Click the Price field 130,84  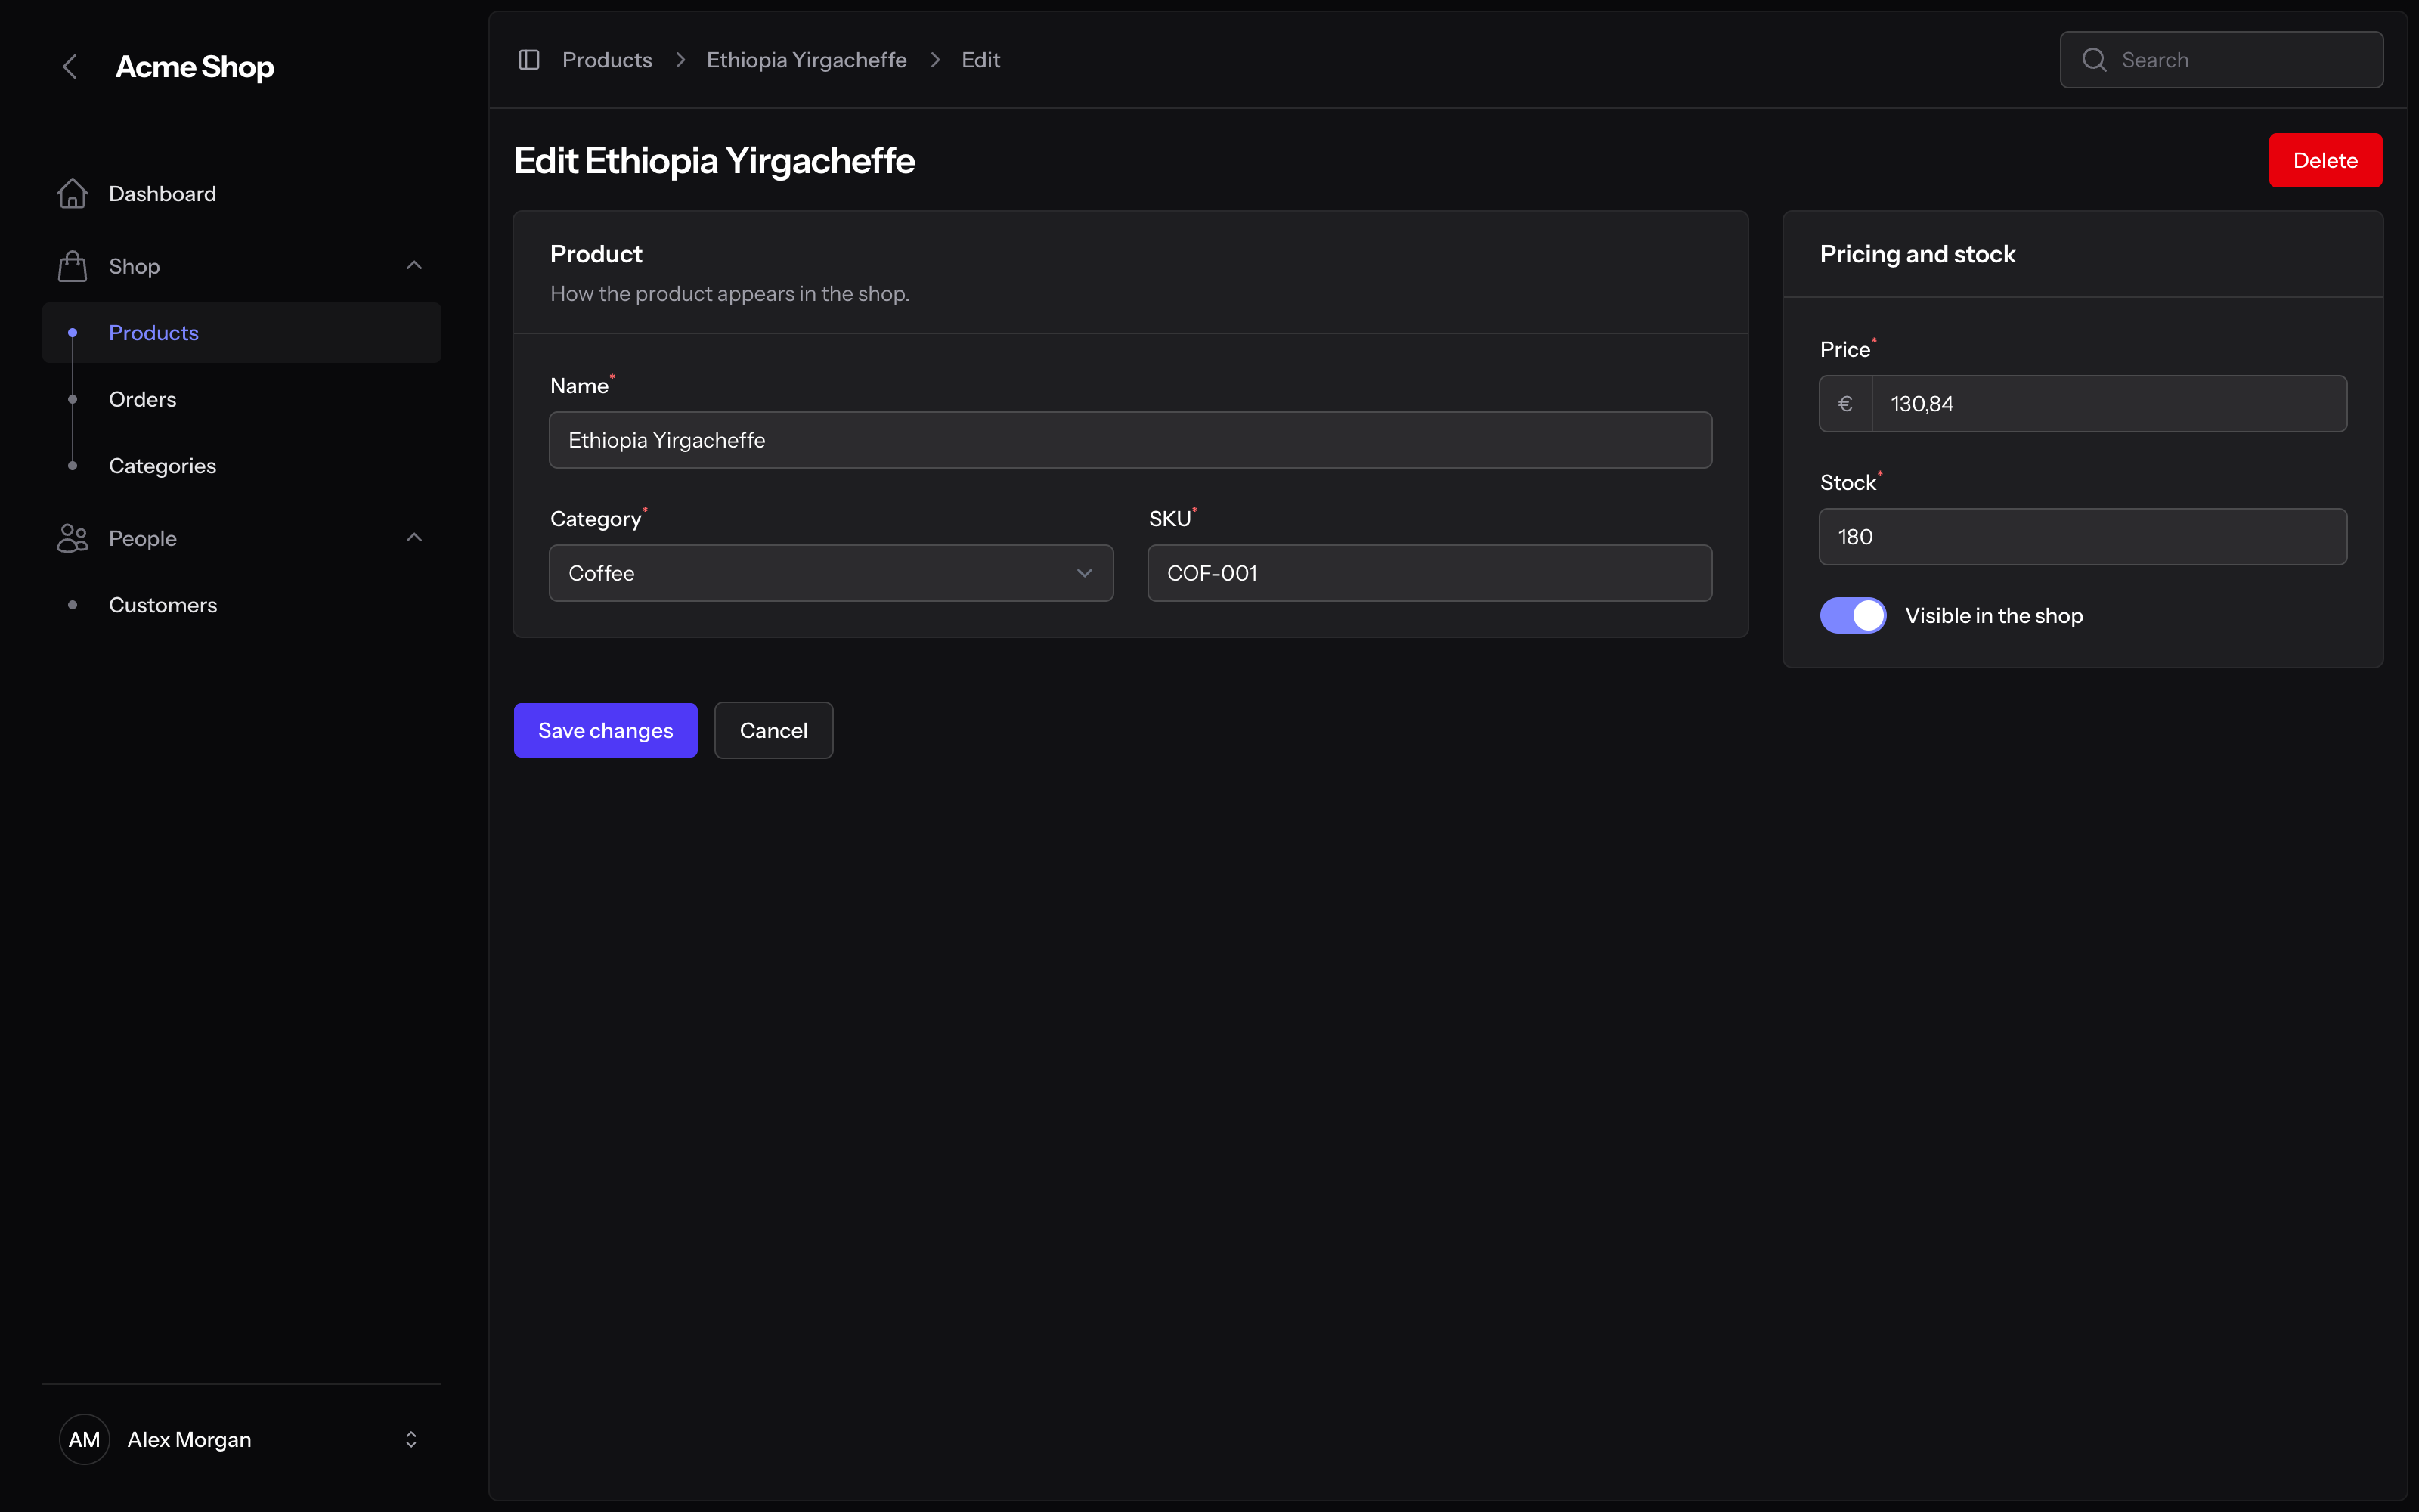pyautogui.click(x=2109, y=404)
